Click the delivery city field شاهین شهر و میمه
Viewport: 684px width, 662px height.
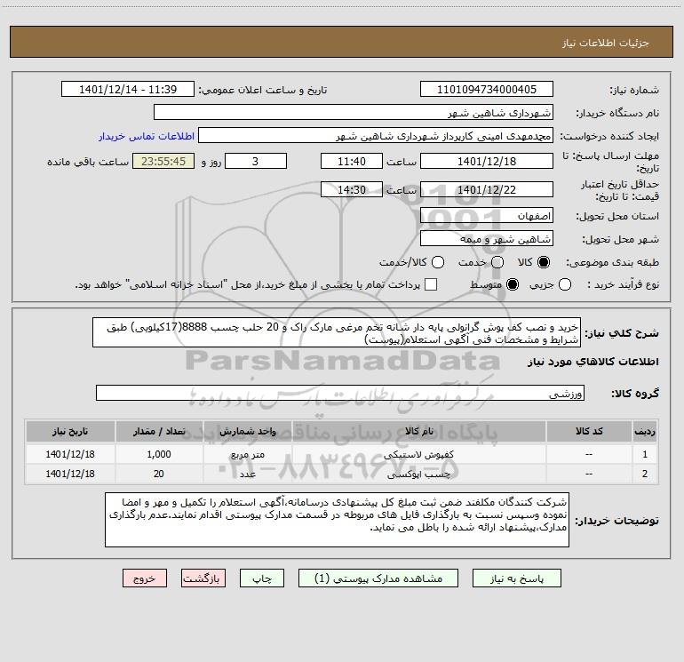[x=487, y=239]
